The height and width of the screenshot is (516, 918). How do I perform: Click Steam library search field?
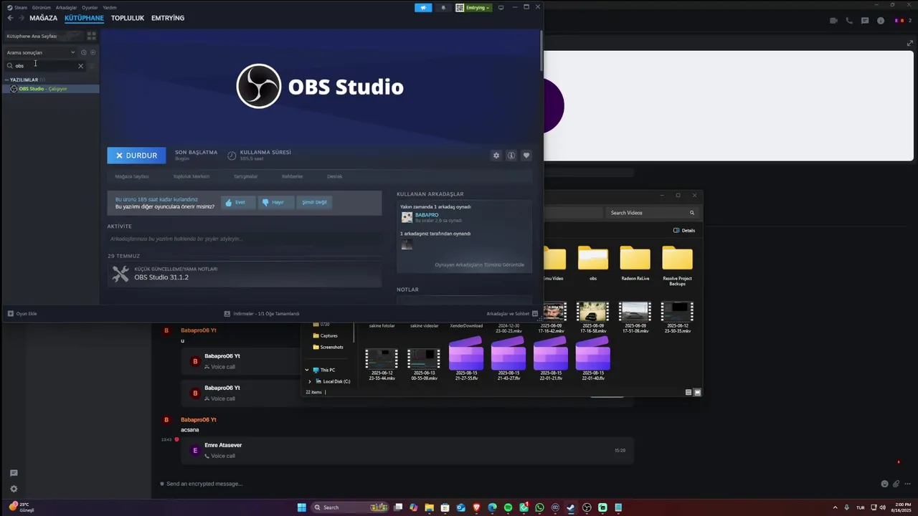pos(44,66)
